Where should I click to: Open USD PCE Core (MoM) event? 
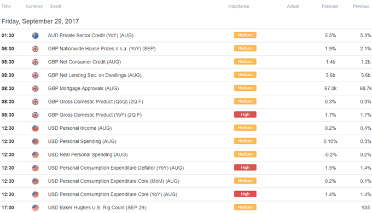coord(114,181)
